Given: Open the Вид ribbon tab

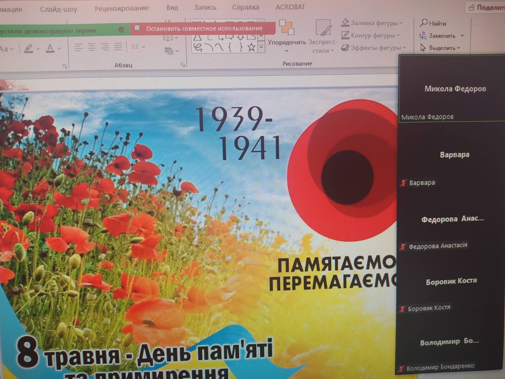Looking at the screenshot, I should coord(172,8).
